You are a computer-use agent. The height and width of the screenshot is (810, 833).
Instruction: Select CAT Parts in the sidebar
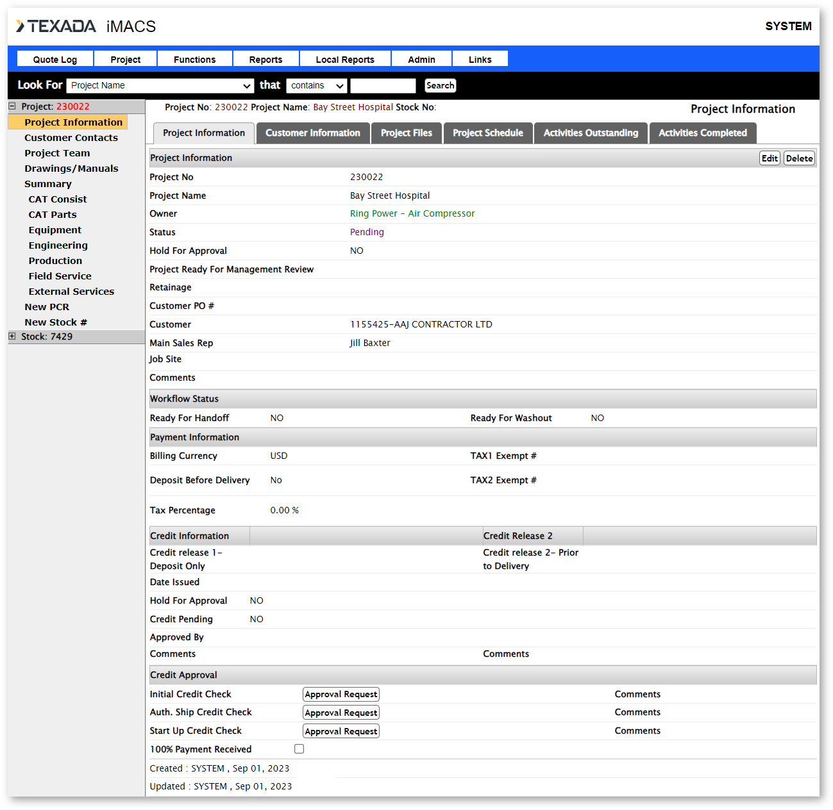53,215
